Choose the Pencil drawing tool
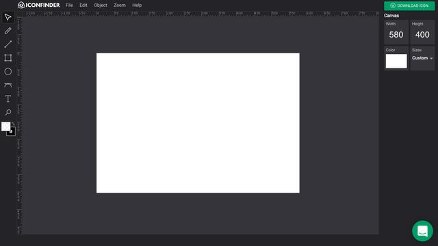The width and height of the screenshot is (438, 246). coord(8,31)
